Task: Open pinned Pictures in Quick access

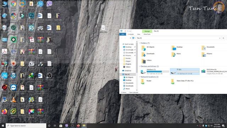Action: pyautogui.click(x=127, y=55)
